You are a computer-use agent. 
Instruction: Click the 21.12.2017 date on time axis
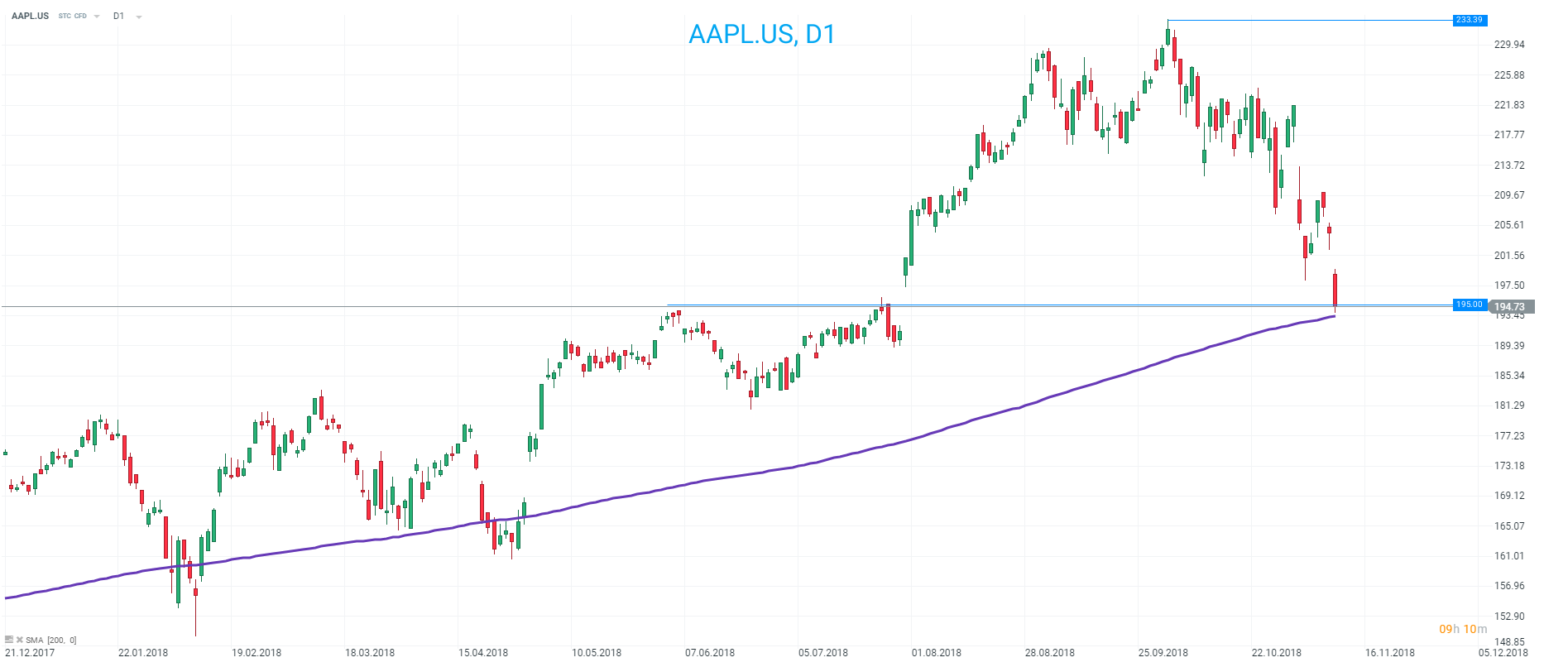click(x=30, y=653)
